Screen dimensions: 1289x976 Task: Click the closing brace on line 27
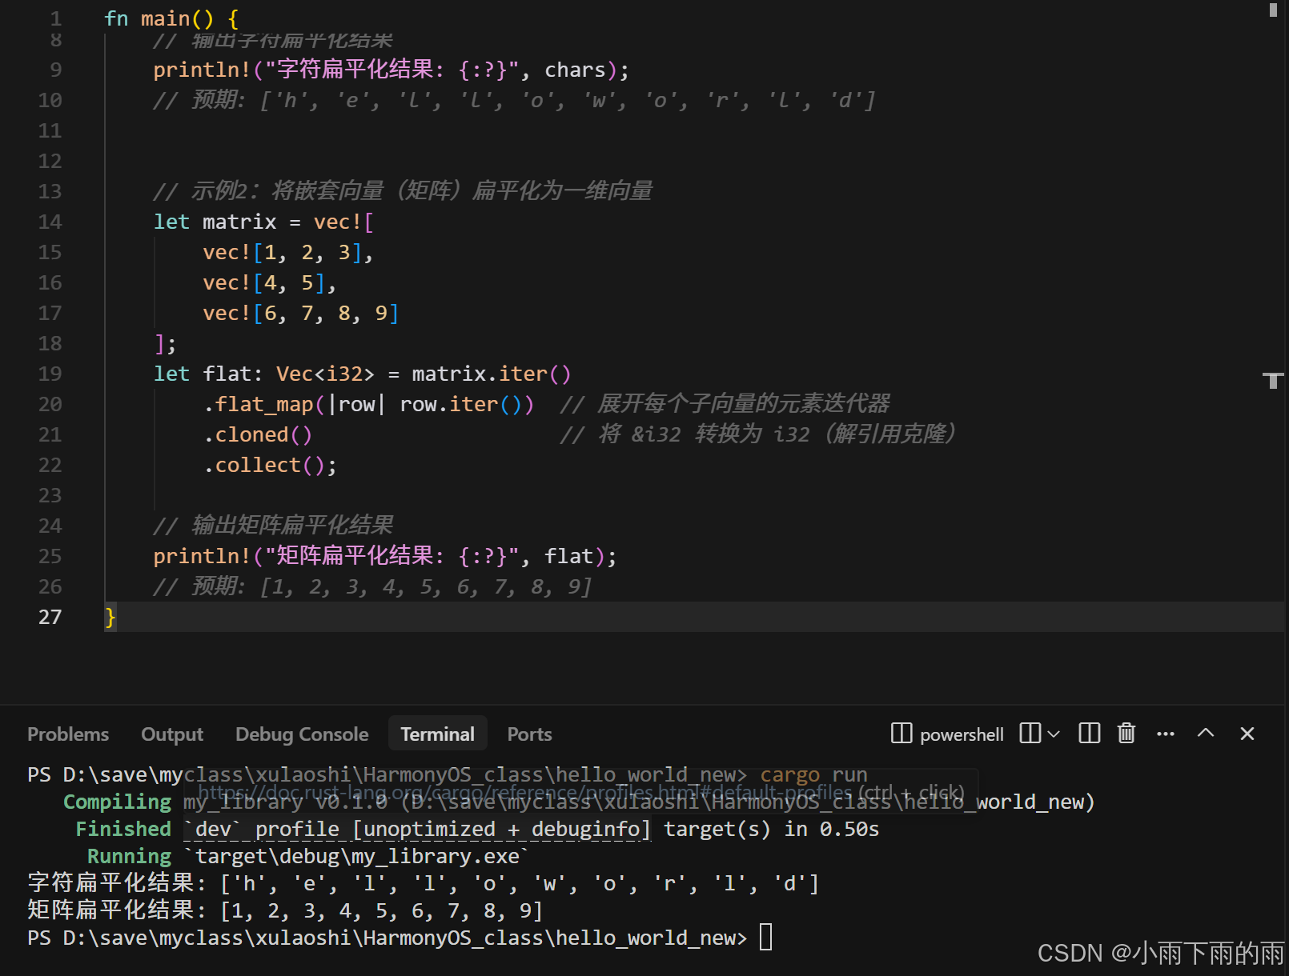click(110, 617)
